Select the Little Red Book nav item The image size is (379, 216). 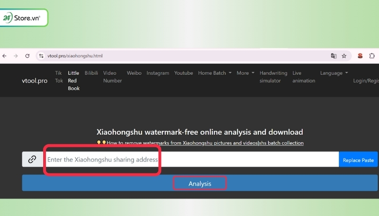(74, 80)
